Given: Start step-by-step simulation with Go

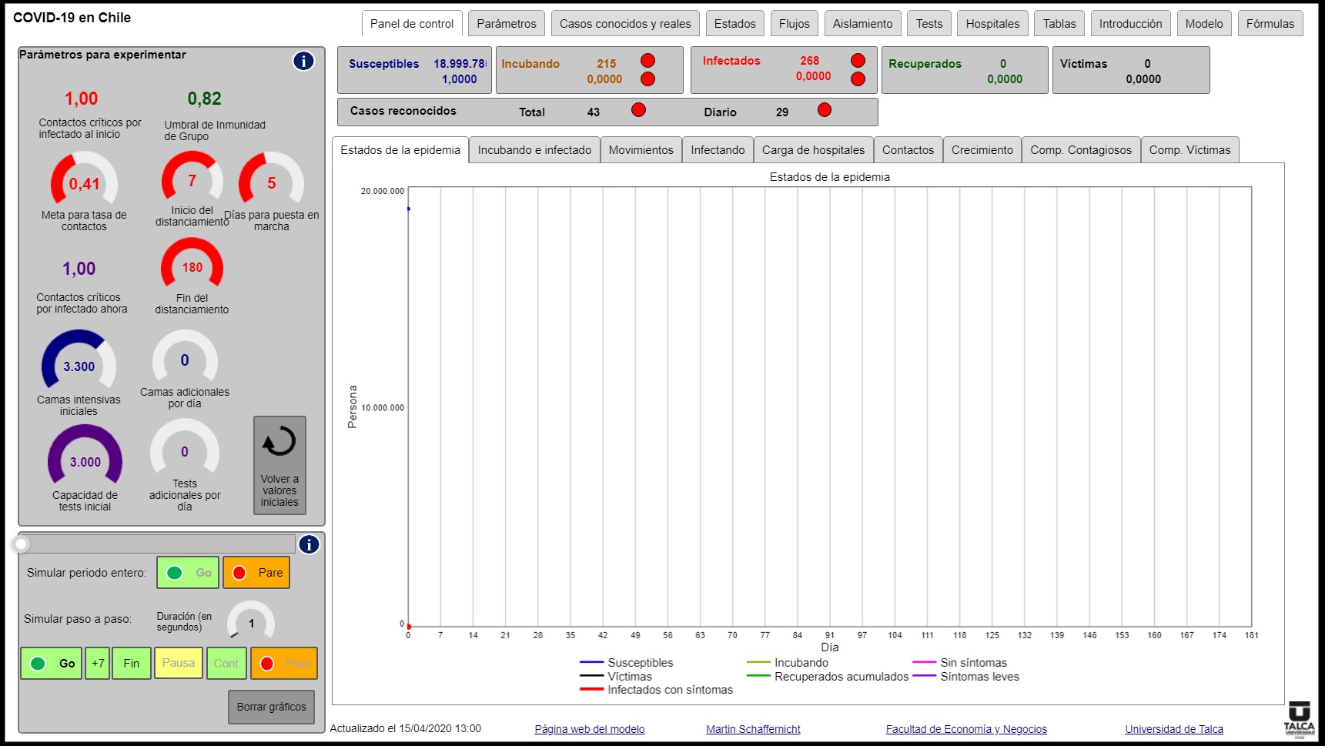Looking at the screenshot, I should pyautogui.click(x=51, y=664).
